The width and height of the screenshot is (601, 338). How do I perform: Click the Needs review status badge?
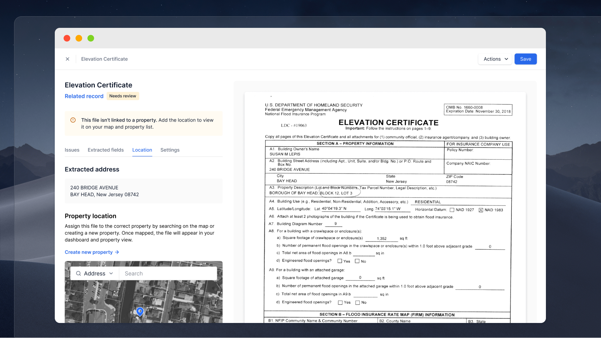click(123, 96)
